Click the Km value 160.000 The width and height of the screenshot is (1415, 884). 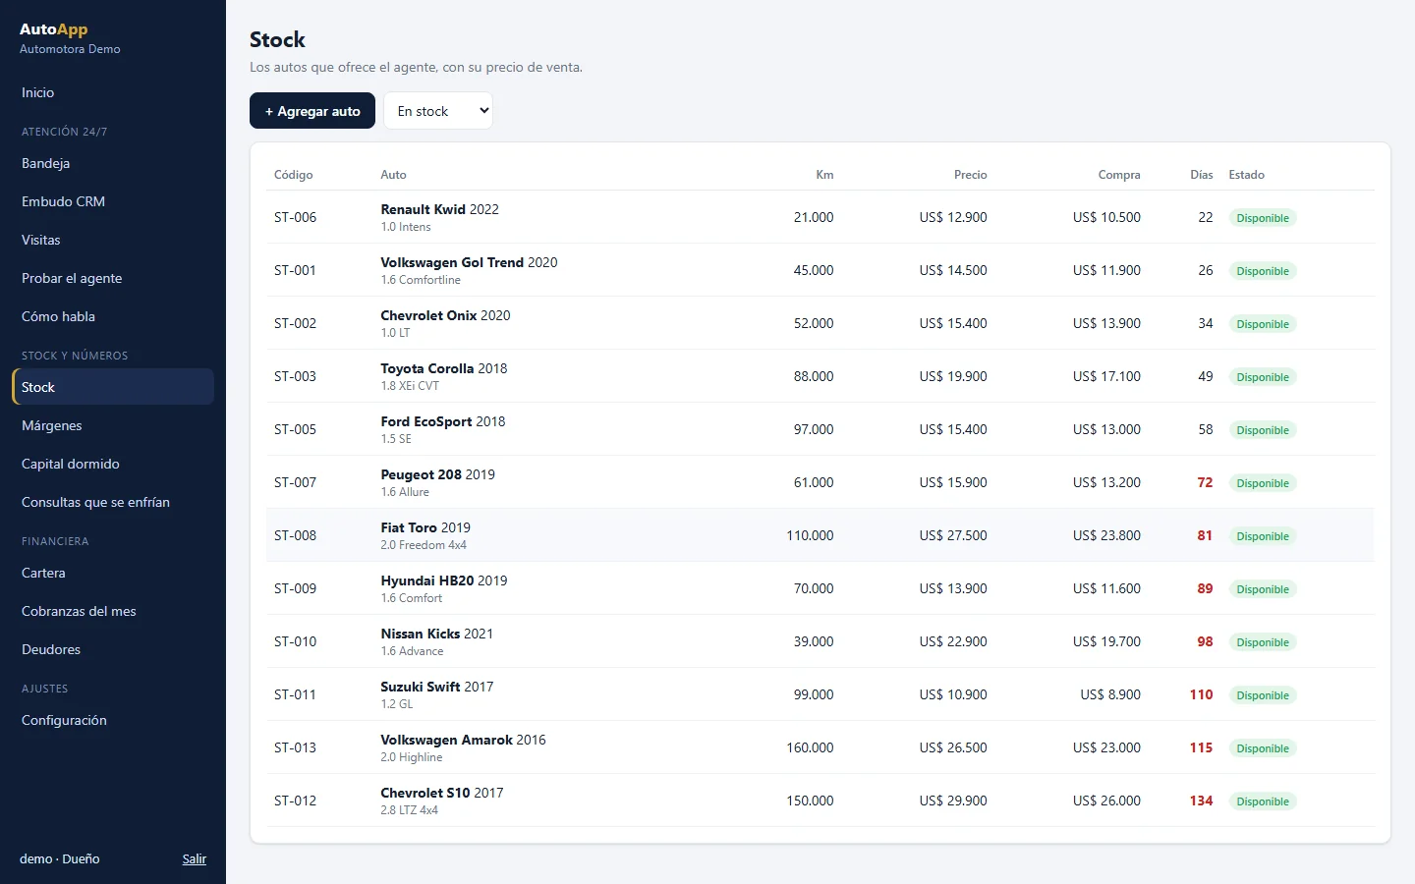[x=810, y=747]
